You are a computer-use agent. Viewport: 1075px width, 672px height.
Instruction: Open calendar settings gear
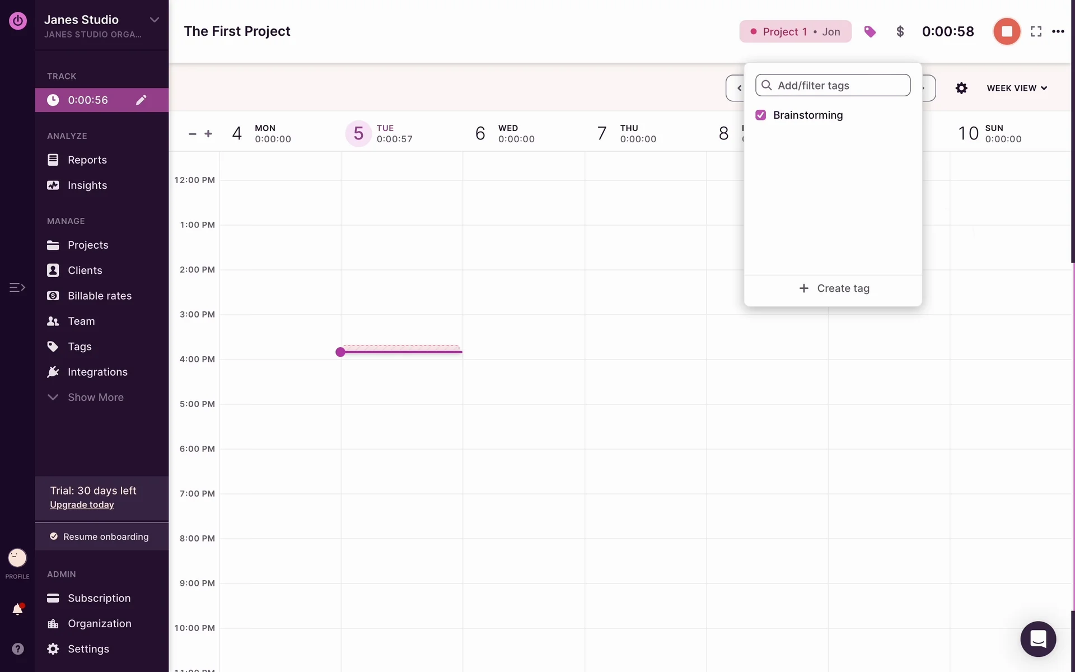(x=961, y=88)
